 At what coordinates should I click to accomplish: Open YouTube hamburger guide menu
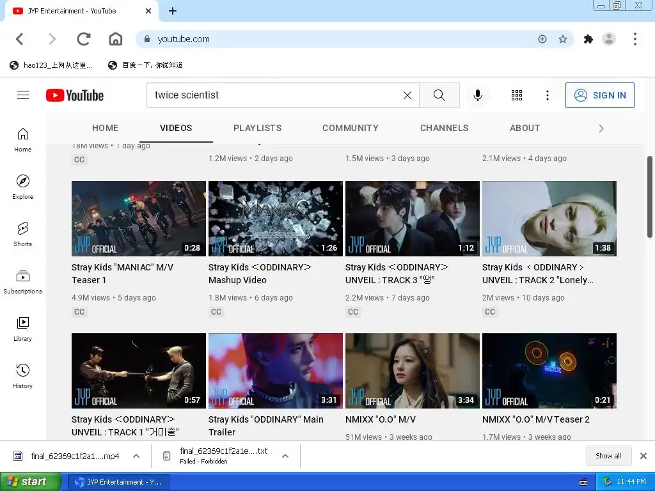[23, 95]
